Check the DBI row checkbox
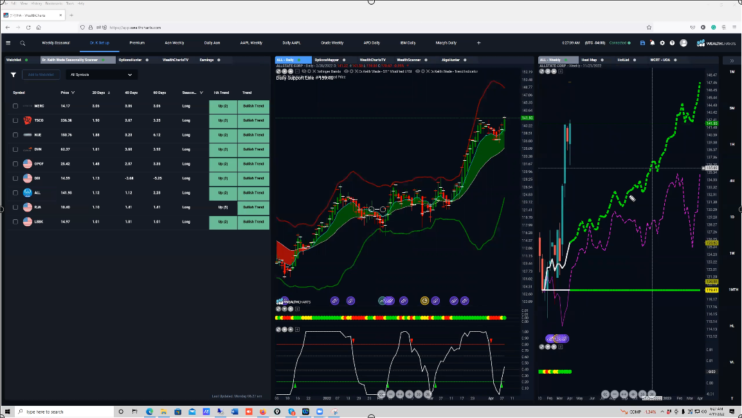The width and height of the screenshot is (742, 418). point(15,179)
